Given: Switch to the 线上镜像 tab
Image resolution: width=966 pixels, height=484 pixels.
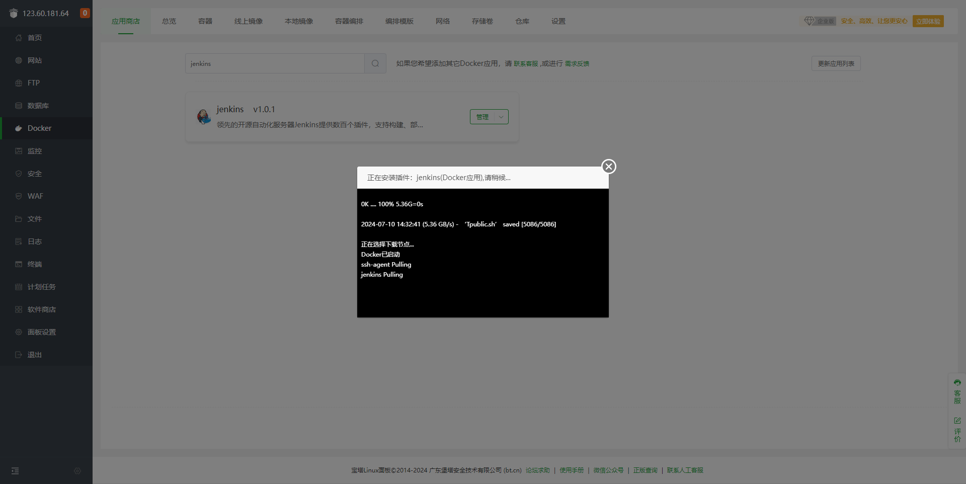Looking at the screenshot, I should point(249,21).
